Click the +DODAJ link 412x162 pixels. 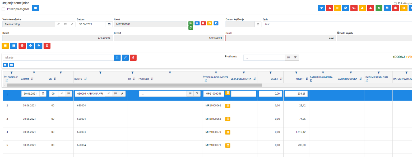[399, 57]
